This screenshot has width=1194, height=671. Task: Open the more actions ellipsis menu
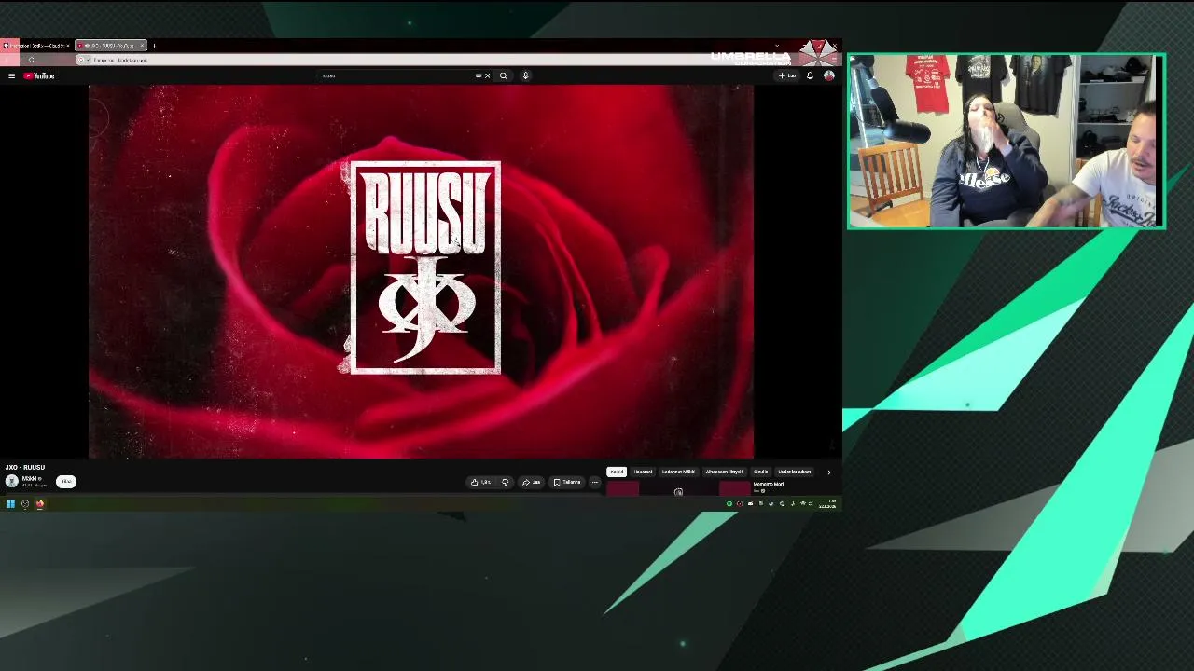[x=594, y=482]
